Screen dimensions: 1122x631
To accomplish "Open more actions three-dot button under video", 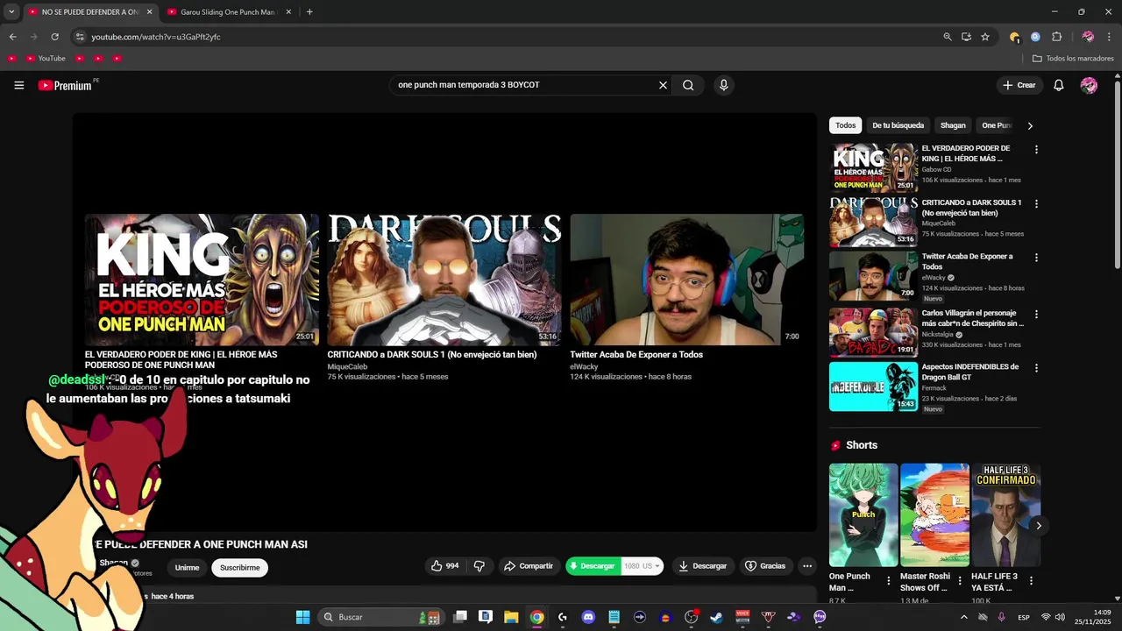I will 807,566.
